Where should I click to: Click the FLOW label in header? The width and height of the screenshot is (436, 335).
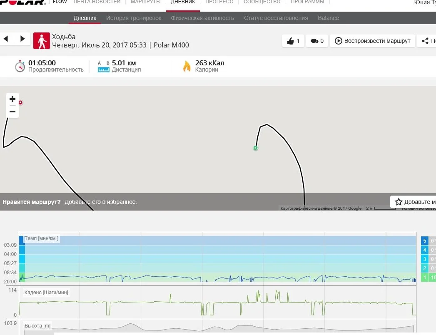[60, 2]
